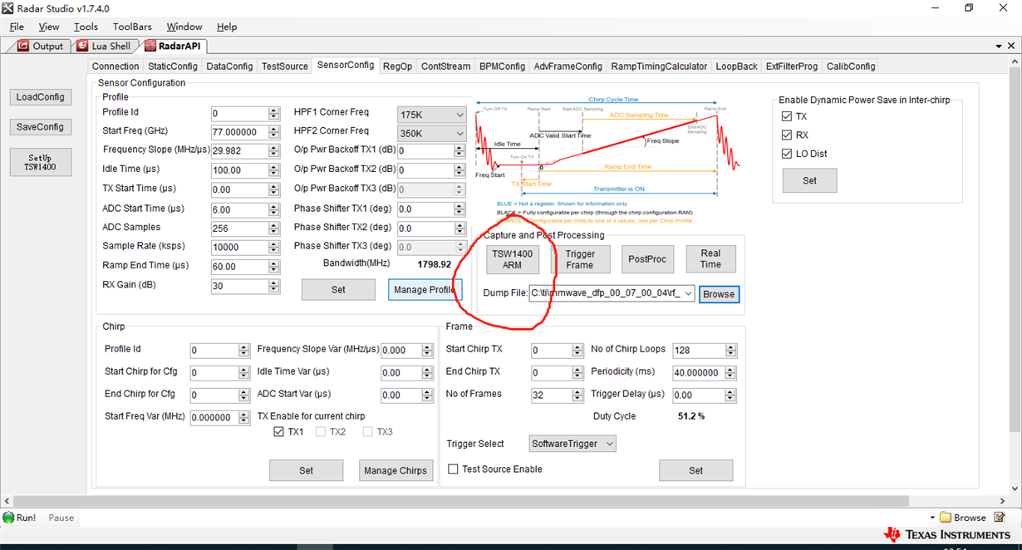The image size is (1022, 550).
Task: Increment the RX Gain (dB) stepper
Action: click(x=274, y=282)
